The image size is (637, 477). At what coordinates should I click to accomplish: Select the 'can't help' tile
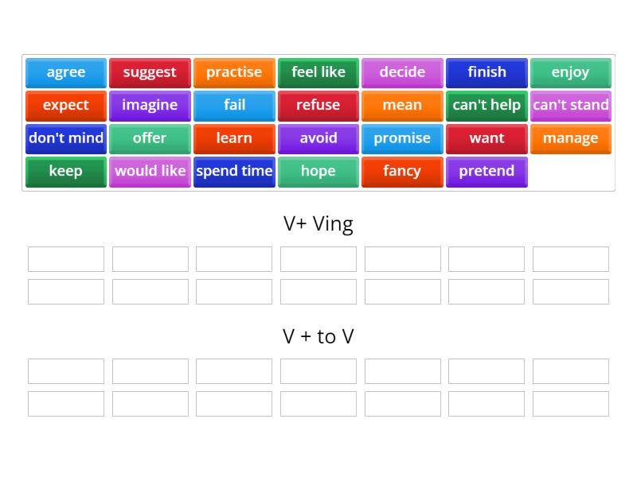(x=487, y=105)
